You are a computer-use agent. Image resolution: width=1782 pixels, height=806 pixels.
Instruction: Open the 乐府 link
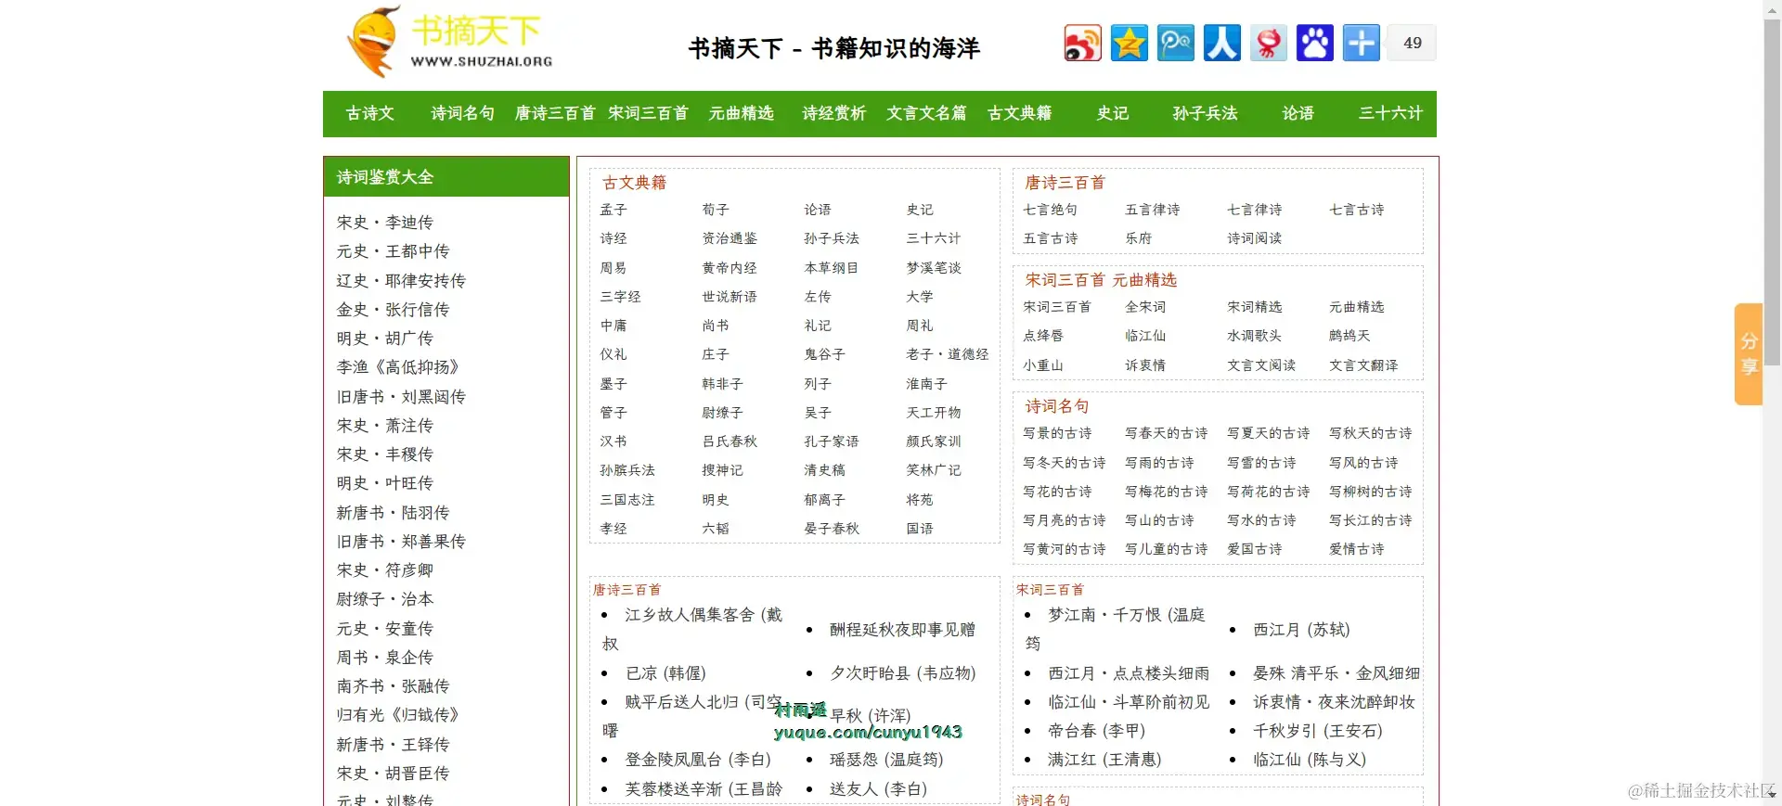point(1139,238)
